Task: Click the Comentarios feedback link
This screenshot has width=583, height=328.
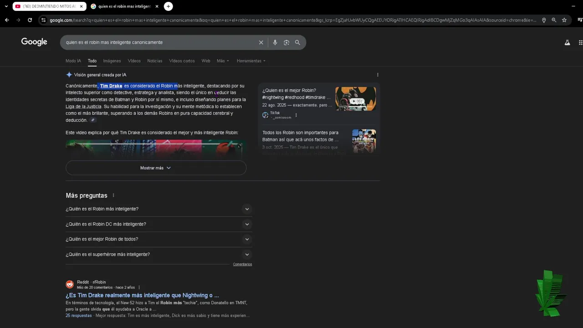Action: (x=242, y=264)
